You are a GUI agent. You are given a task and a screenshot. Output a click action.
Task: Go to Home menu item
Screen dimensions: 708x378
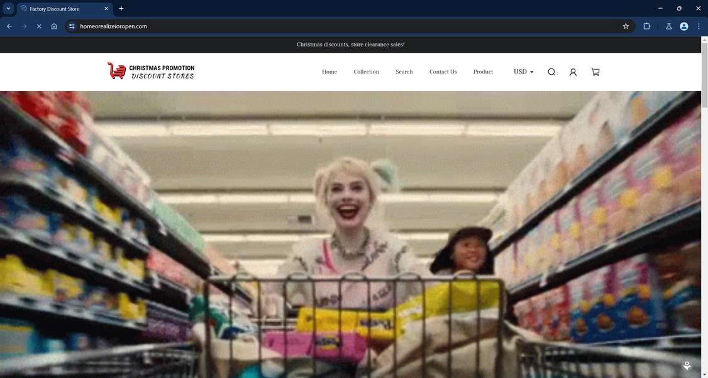[329, 72]
